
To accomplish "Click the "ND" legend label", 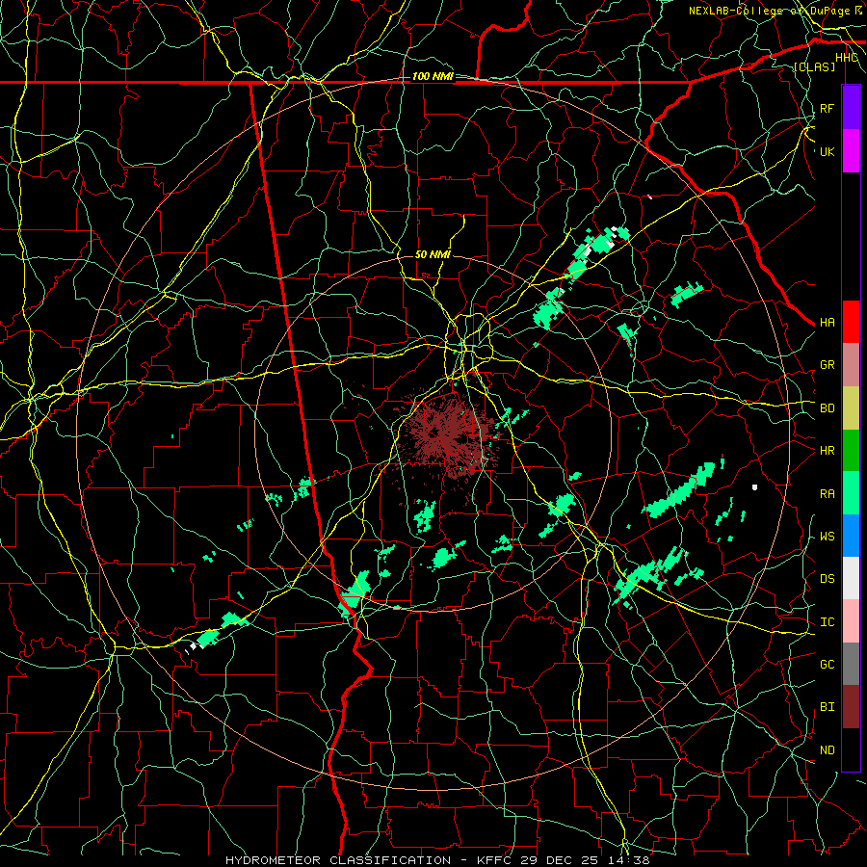I will (x=827, y=750).
